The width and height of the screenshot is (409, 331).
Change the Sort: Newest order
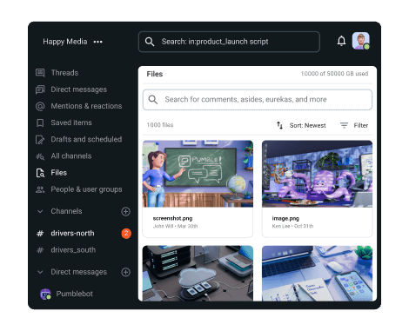tap(301, 125)
